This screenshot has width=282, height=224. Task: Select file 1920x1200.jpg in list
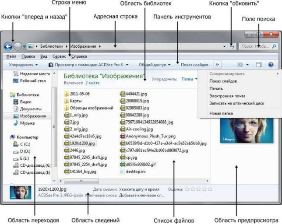click(80, 143)
